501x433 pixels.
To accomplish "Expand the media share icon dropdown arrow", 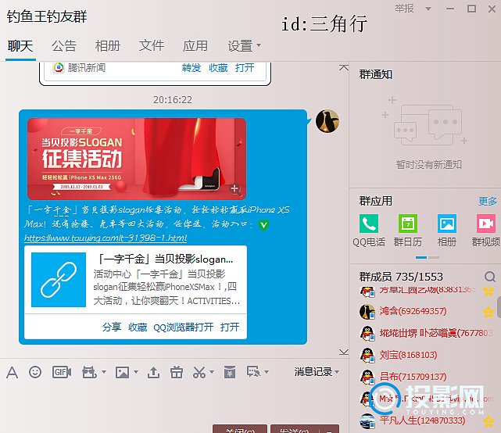I will 103,372.
